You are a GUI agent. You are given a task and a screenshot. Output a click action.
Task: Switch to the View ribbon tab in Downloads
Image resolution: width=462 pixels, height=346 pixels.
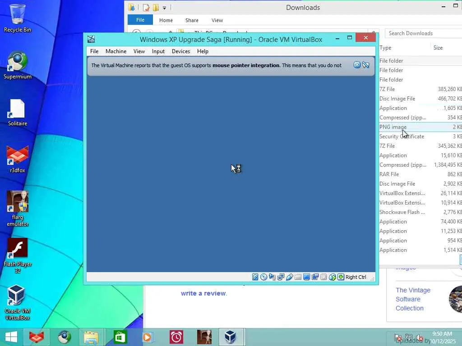pyautogui.click(x=217, y=20)
